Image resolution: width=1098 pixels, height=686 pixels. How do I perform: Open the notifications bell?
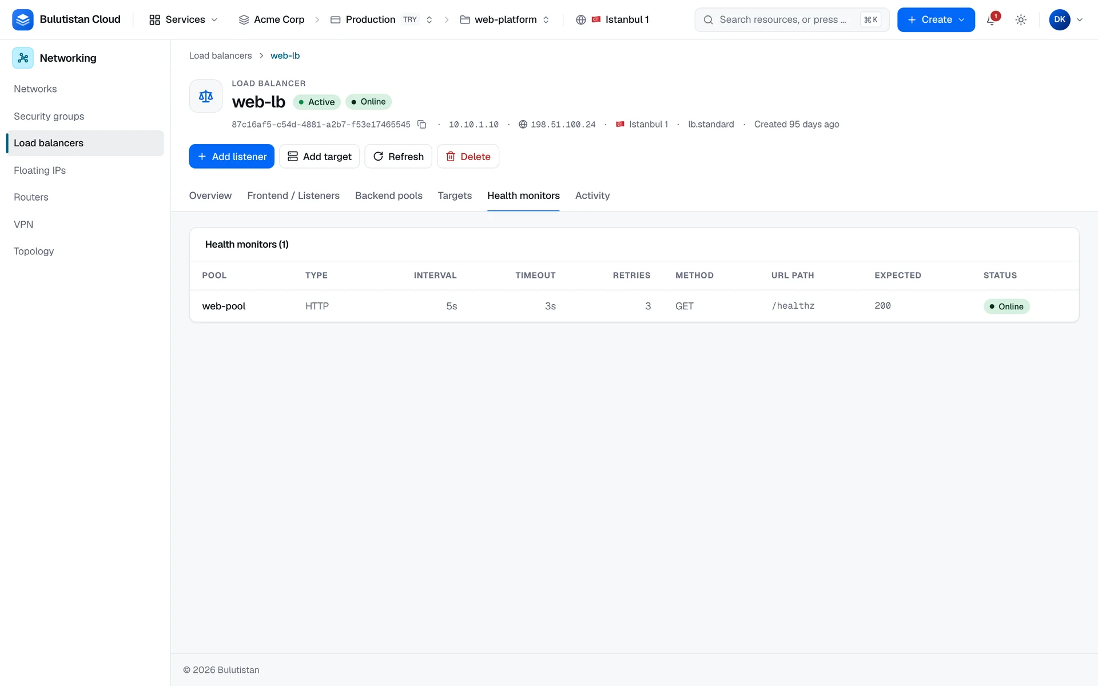[992, 20]
